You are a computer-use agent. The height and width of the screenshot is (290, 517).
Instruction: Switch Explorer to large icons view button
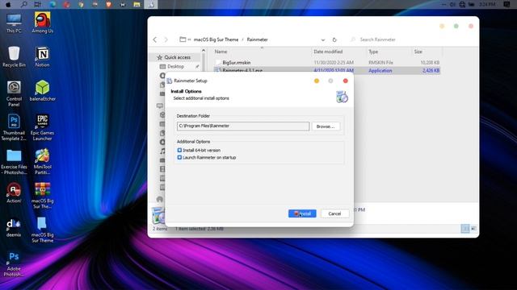point(473,228)
